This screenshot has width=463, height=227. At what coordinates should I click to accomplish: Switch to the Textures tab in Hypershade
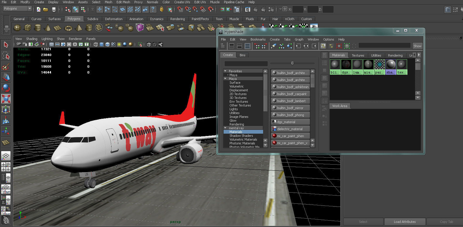point(358,55)
